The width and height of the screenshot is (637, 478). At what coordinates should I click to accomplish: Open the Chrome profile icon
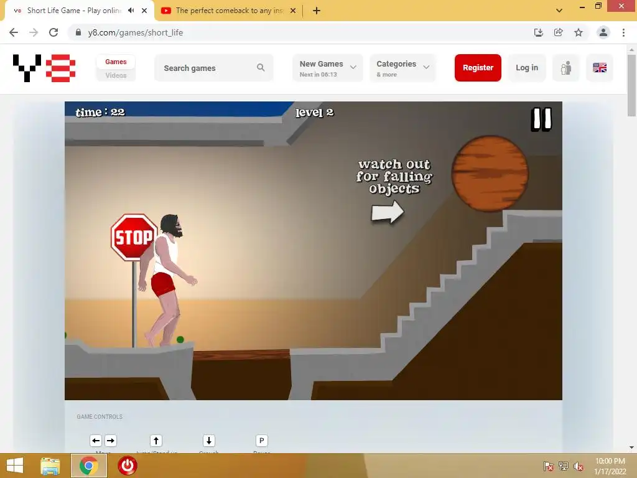[603, 32]
